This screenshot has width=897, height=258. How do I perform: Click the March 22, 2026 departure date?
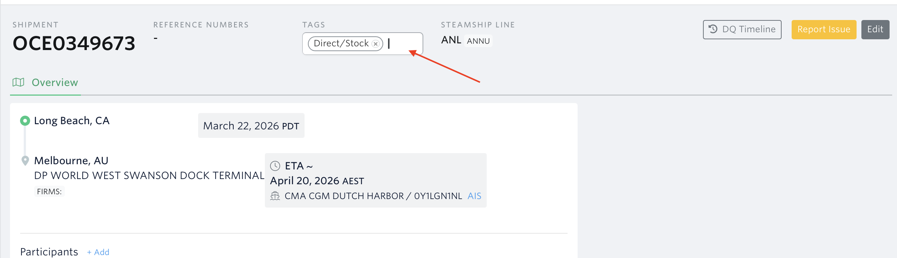[x=251, y=126]
